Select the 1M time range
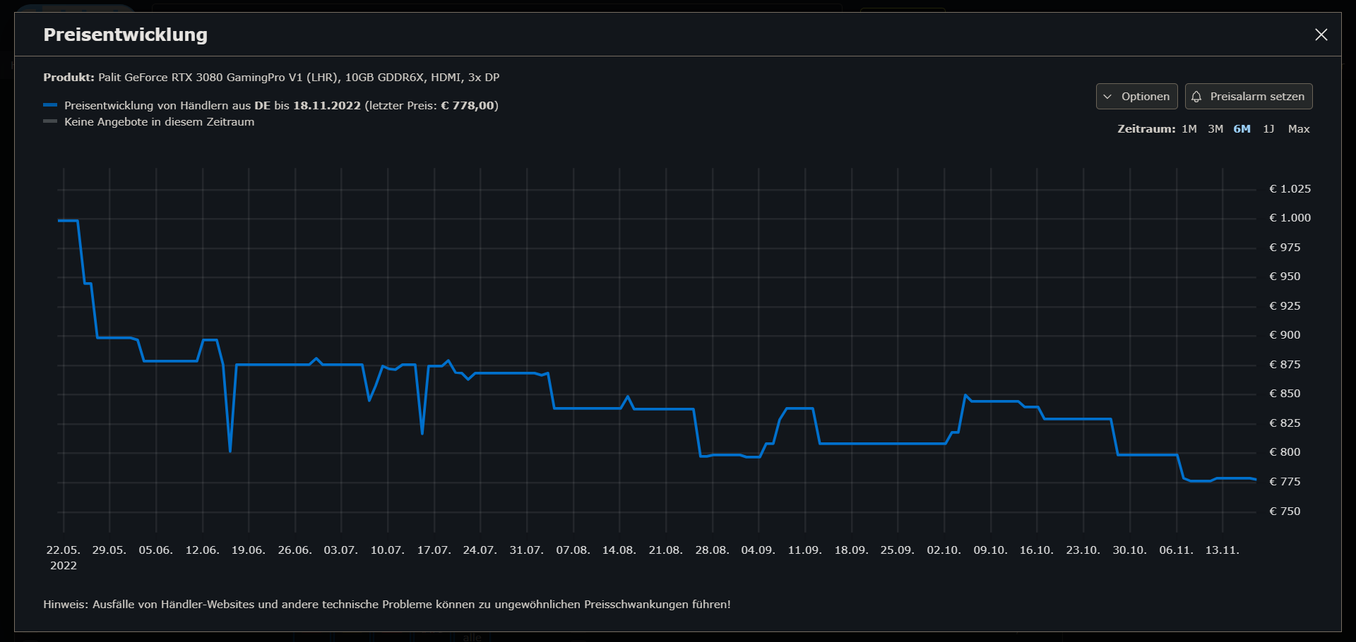Screen dimensions: 1356x642 coord(1189,128)
